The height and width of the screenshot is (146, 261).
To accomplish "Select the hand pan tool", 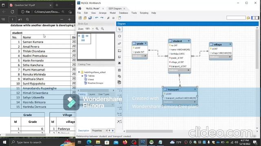I will (119, 36).
